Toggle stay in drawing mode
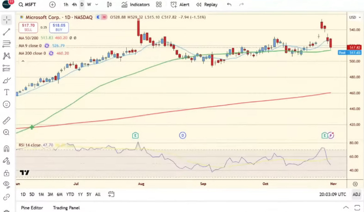Viewport: 364px width, 212px height. pos(6,161)
